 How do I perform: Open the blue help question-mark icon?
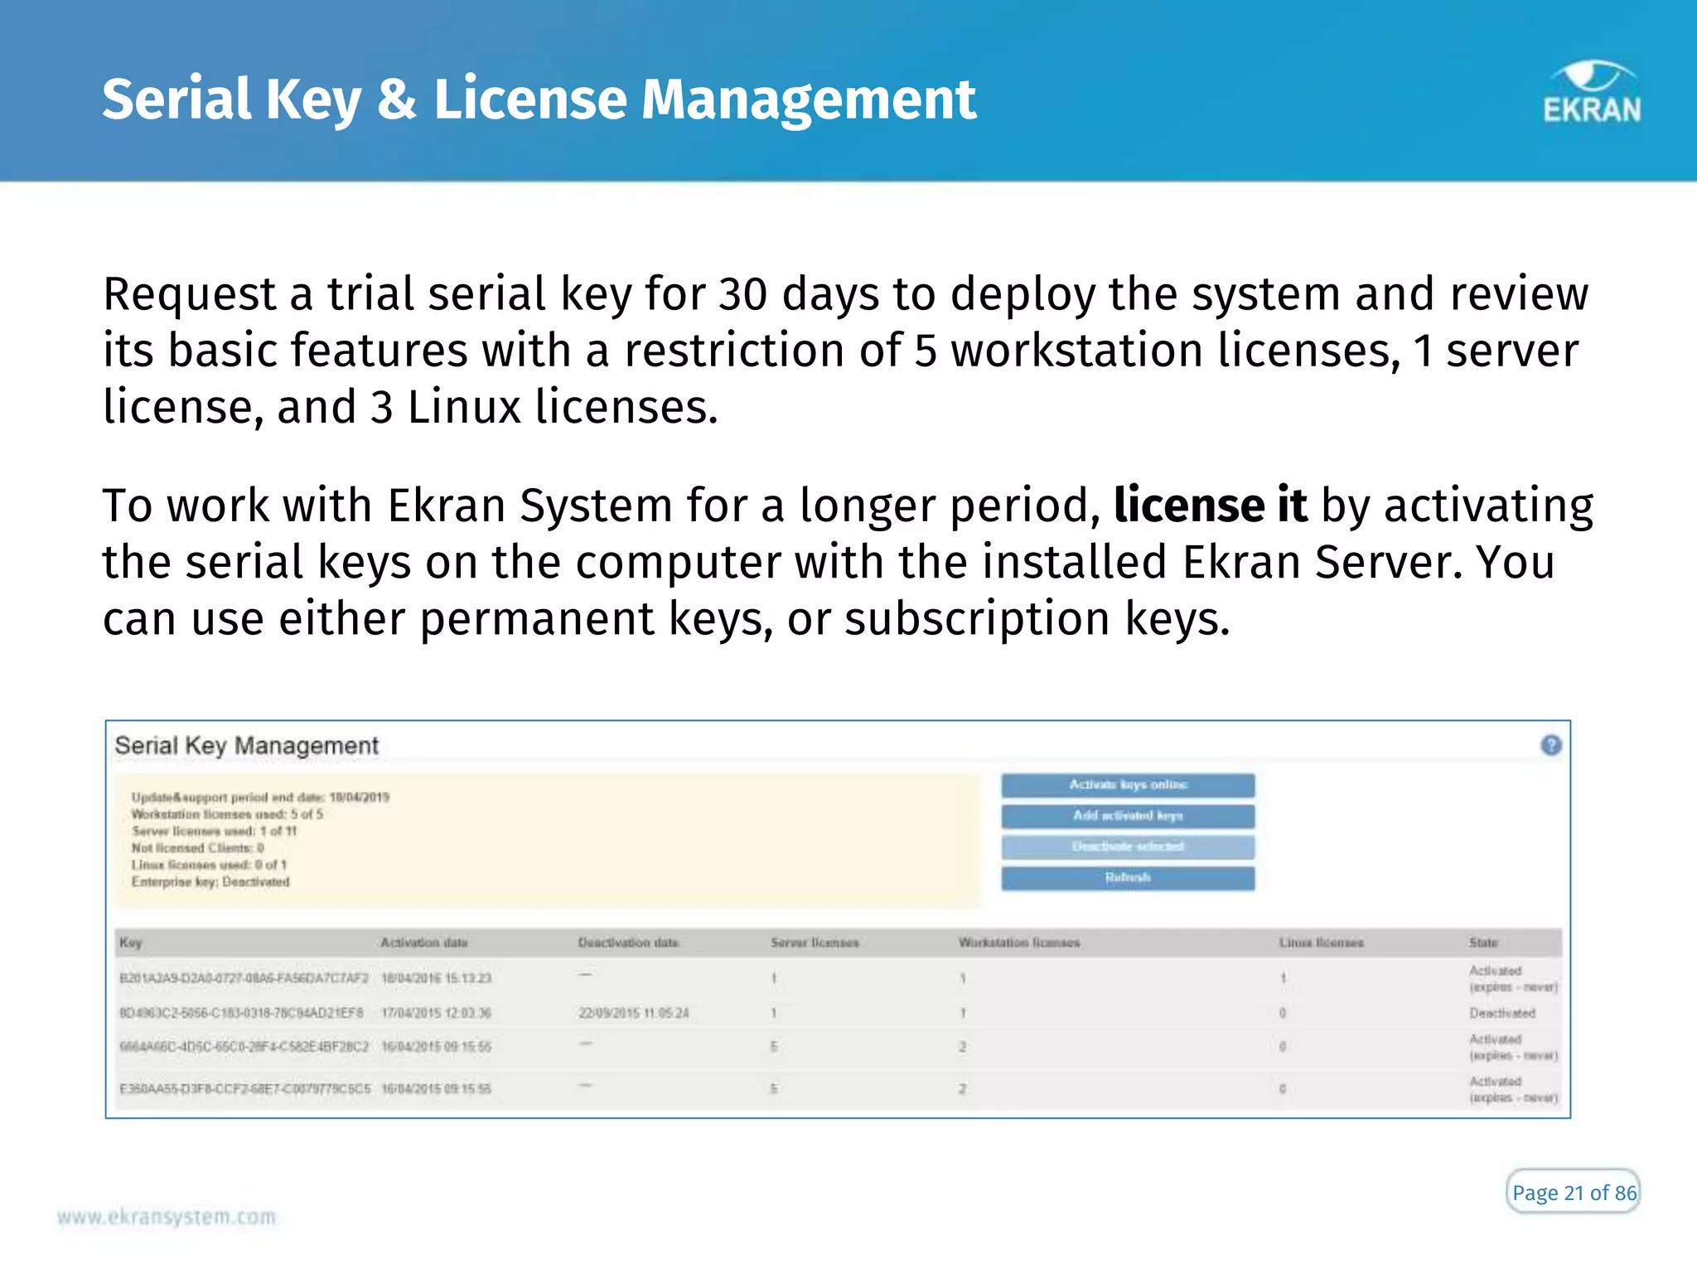[x=1550, y=745]
